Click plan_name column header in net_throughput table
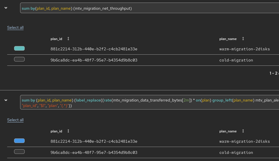The height and width of the screenshot is (161, 279). [228, 39]
